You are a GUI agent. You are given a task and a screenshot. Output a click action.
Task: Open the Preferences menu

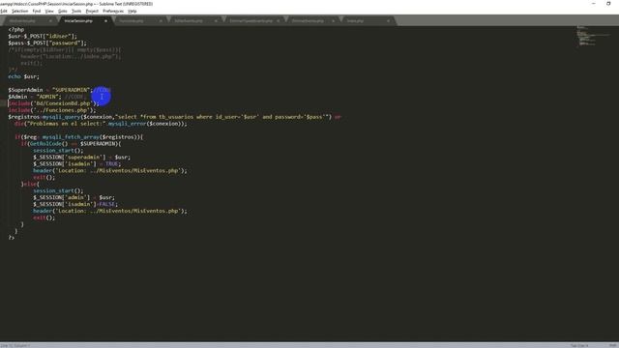pos(113,11)
